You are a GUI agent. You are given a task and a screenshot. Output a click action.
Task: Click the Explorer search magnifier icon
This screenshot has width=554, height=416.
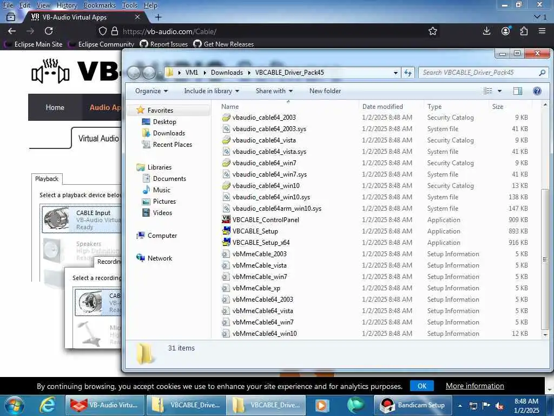542,73
